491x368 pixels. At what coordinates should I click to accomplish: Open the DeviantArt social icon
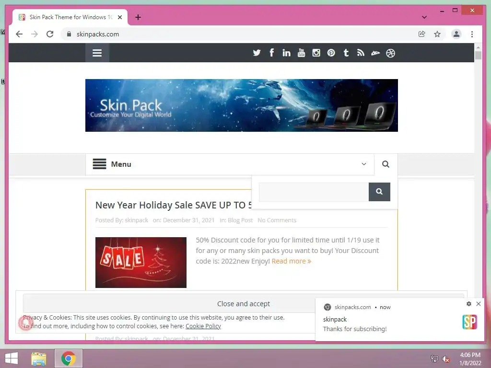point(375,53)
